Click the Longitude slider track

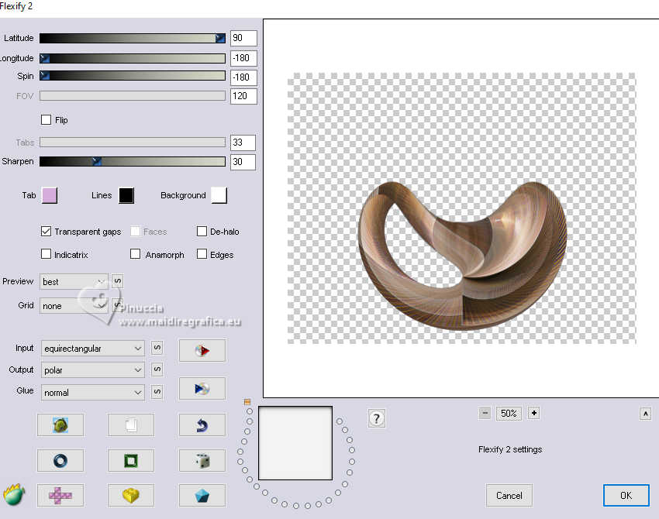click(133, 58)
